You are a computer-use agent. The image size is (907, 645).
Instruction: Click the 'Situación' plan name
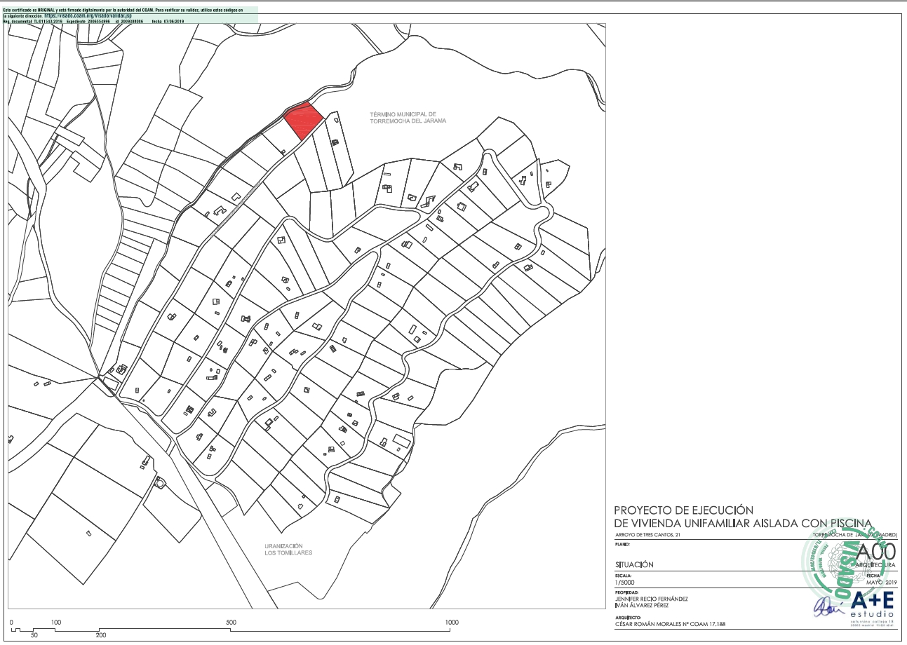click(x=633, y=564)
